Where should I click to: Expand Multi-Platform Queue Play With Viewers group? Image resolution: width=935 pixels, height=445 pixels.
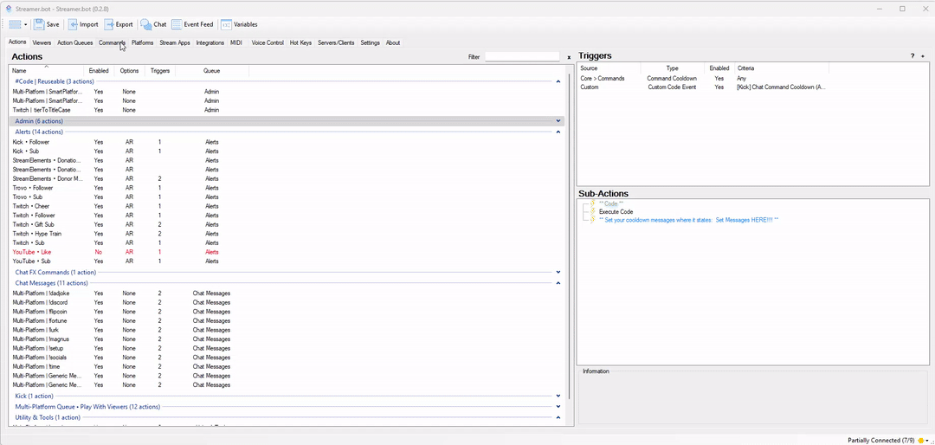point(558,407)
